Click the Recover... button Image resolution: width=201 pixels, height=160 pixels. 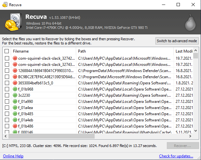(183, 146)
